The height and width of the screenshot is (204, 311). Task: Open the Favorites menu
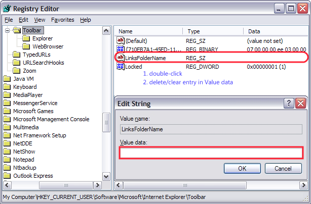click(x=62, y=20)
